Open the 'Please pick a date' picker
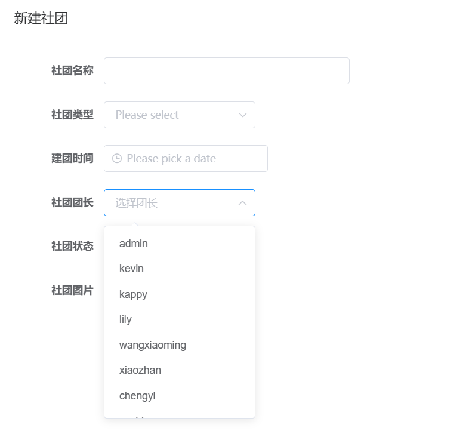 185,159
